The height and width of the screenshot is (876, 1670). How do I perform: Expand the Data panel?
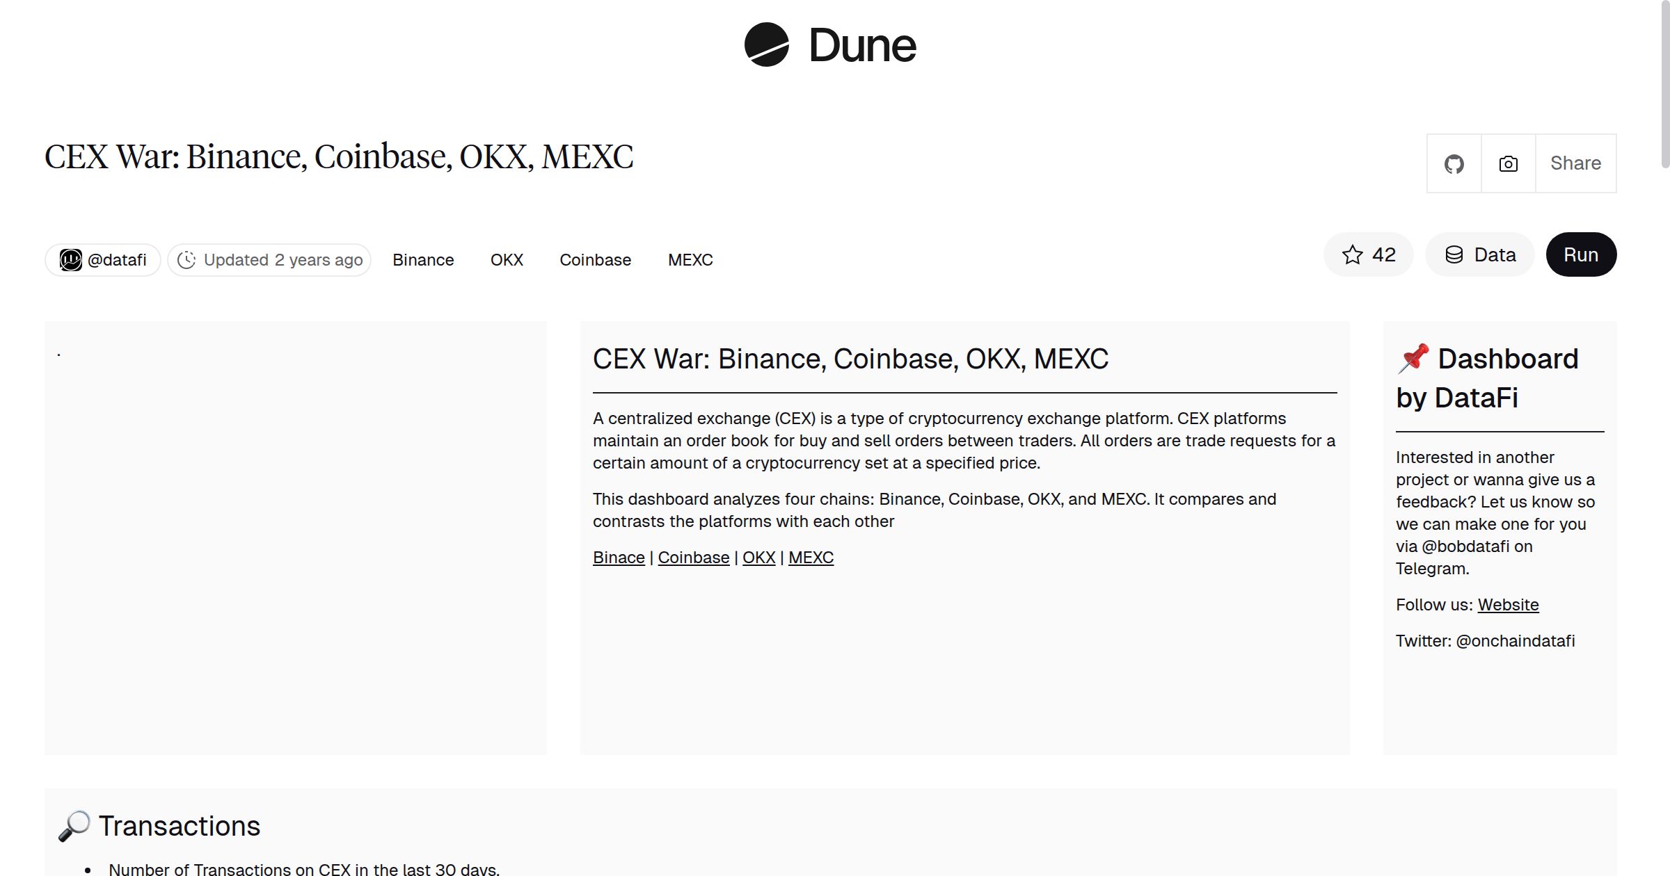click(1479, 254)
